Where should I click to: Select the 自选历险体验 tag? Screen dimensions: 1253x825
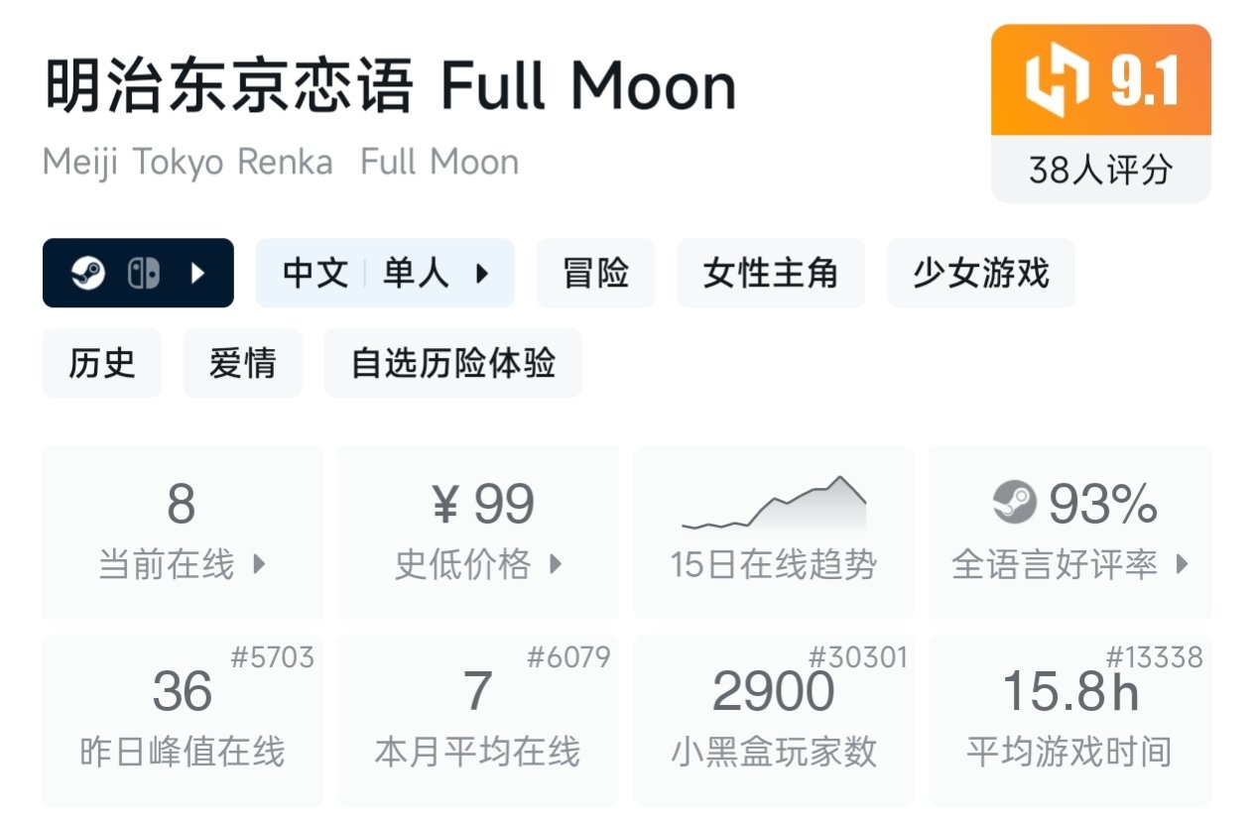point(452,364)
